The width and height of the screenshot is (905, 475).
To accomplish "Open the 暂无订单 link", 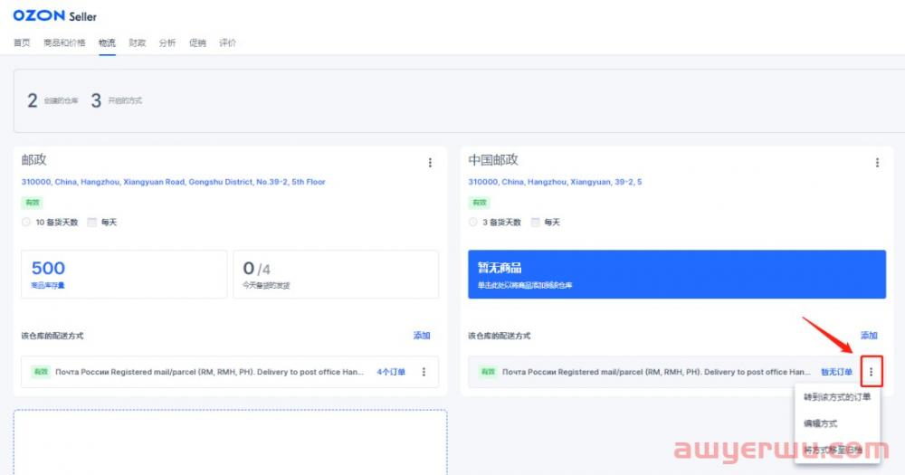I will (x=836, y=372).
